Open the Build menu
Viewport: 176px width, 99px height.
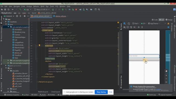point(42,6)
